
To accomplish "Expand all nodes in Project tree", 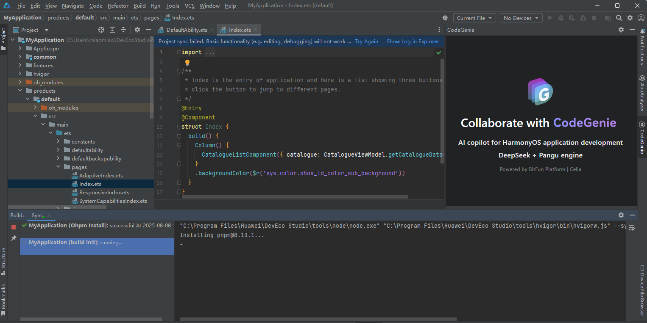I will pos(112,30).
